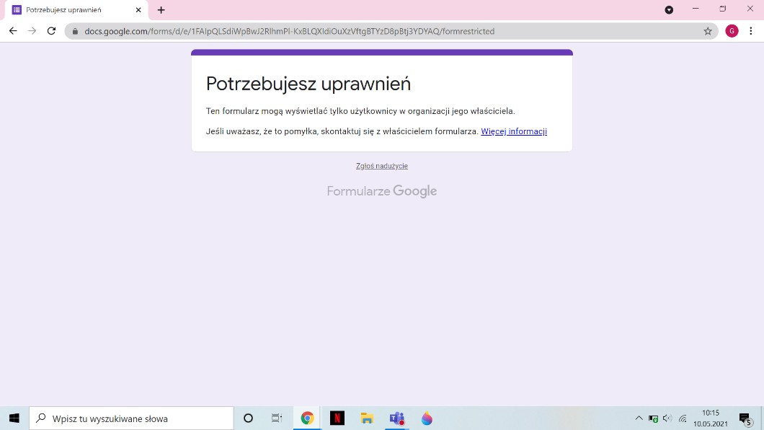Open the Paint 3D droplet icon in taskbar
764x430 pixels.
click(x=427, y=418)
